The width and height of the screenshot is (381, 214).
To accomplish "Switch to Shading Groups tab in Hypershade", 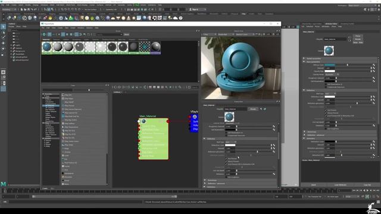I will (x=108, y=40).
